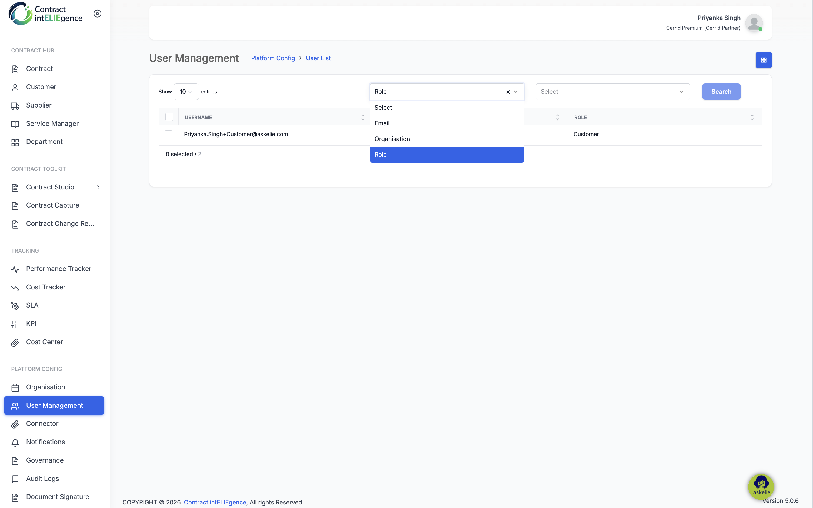Sort by the USERNAME column arrows

pos(362,117)
